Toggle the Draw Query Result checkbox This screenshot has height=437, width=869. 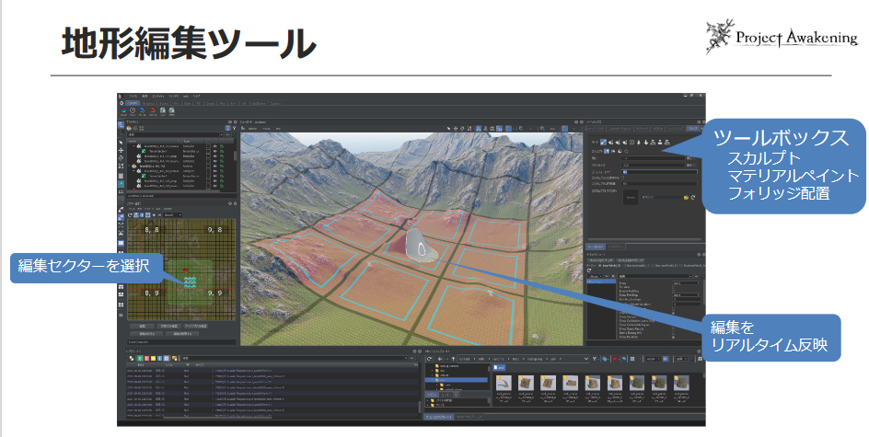pos(673,329)
